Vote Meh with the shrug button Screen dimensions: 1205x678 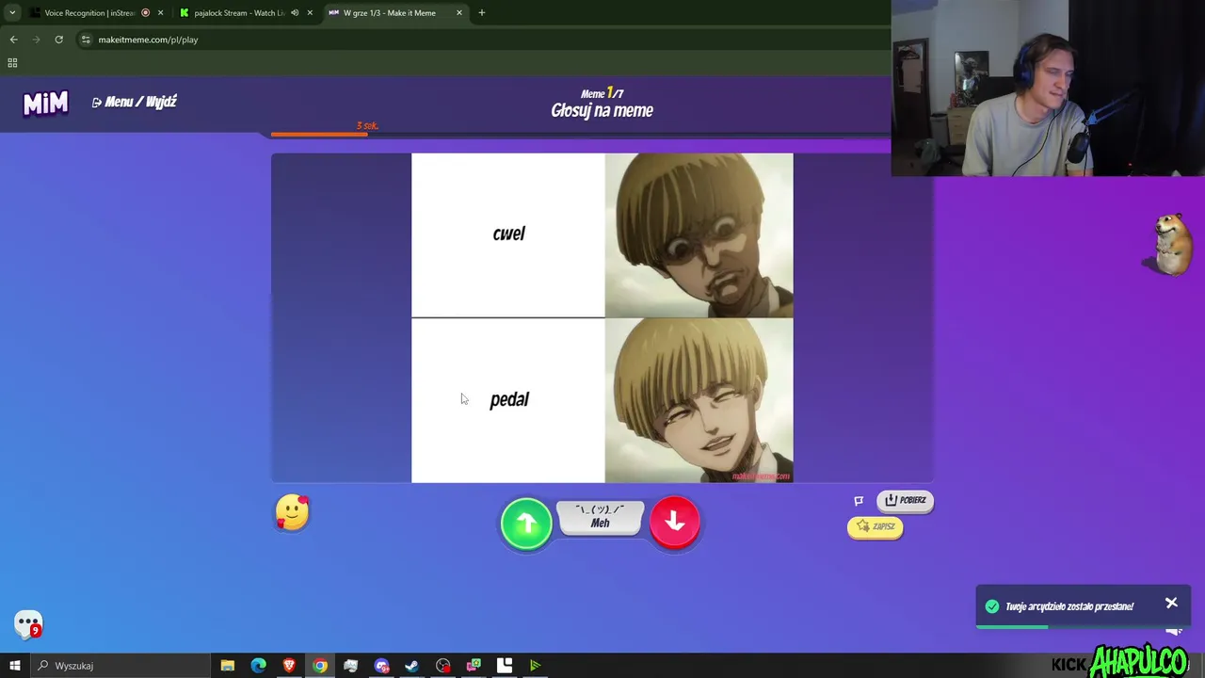[601, 517]
